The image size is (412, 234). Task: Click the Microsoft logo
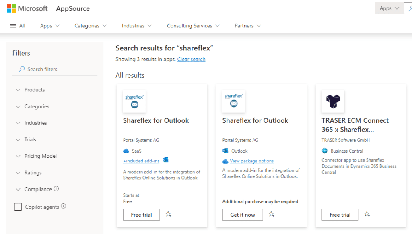pos(27,8)
